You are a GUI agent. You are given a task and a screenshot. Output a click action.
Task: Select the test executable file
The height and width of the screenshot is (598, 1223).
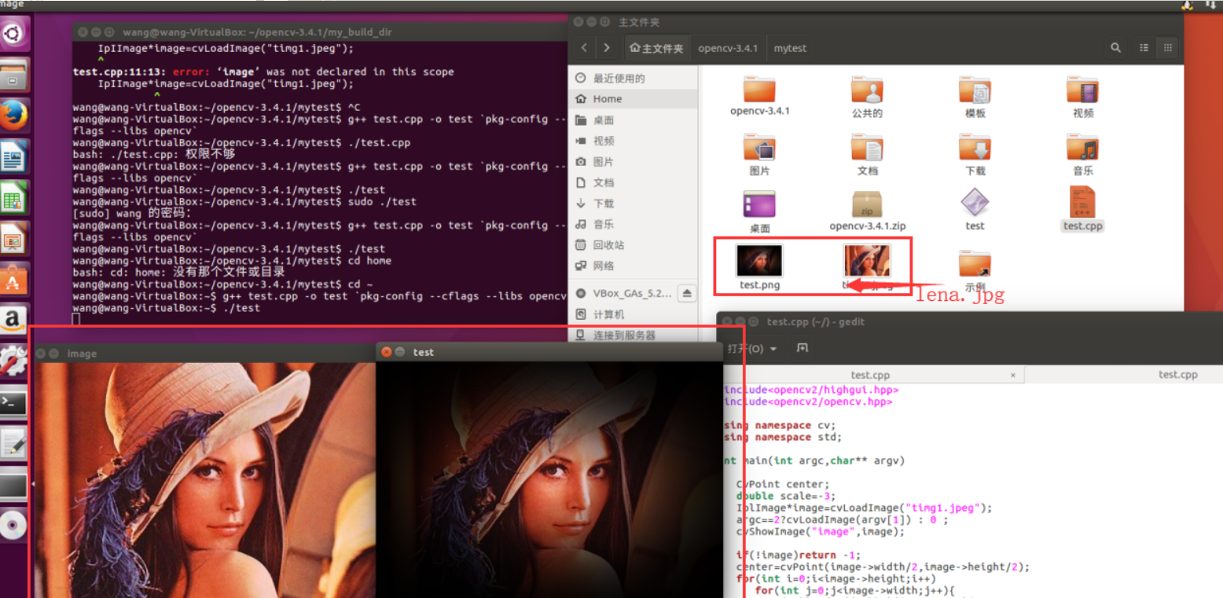[975, 210]
